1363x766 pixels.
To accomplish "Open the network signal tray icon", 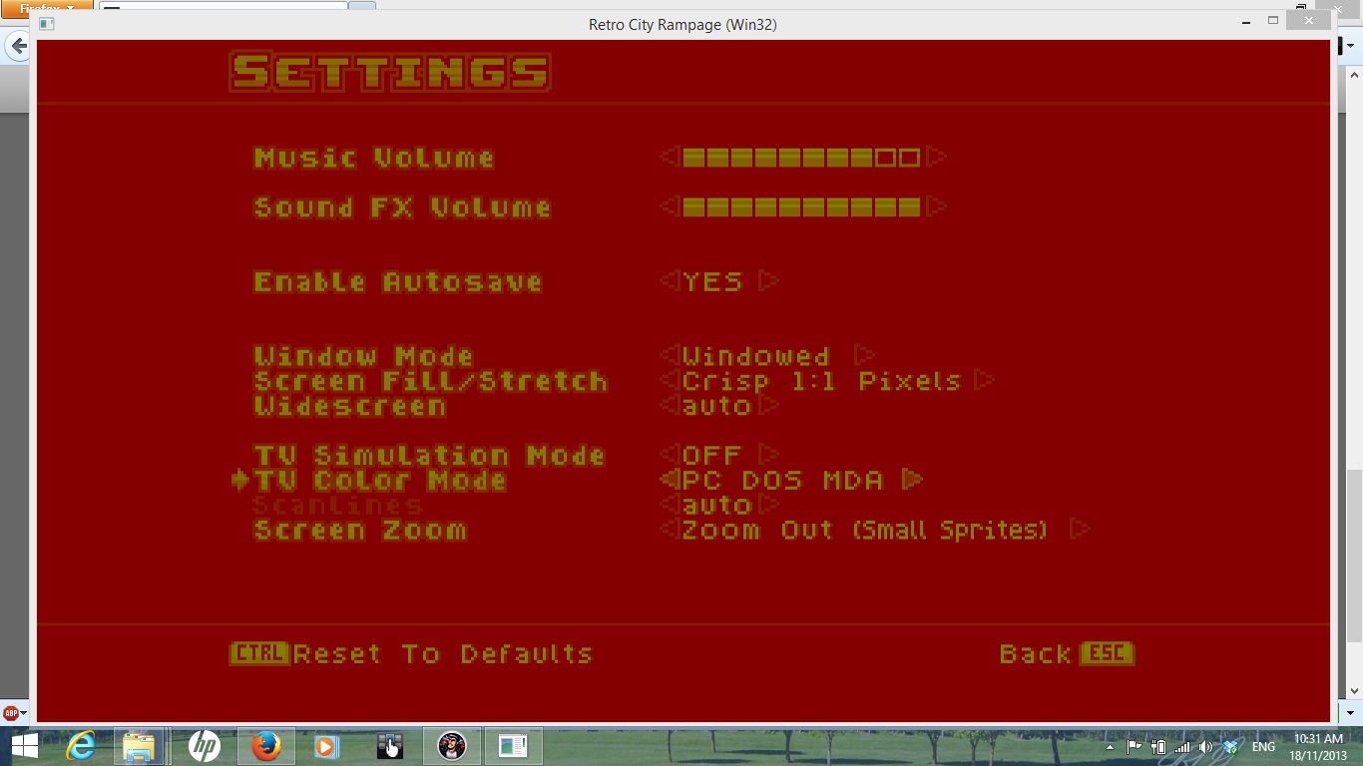I will 1182,746.
